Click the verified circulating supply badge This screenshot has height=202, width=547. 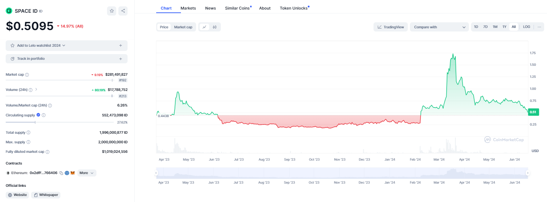coord(38,115)
